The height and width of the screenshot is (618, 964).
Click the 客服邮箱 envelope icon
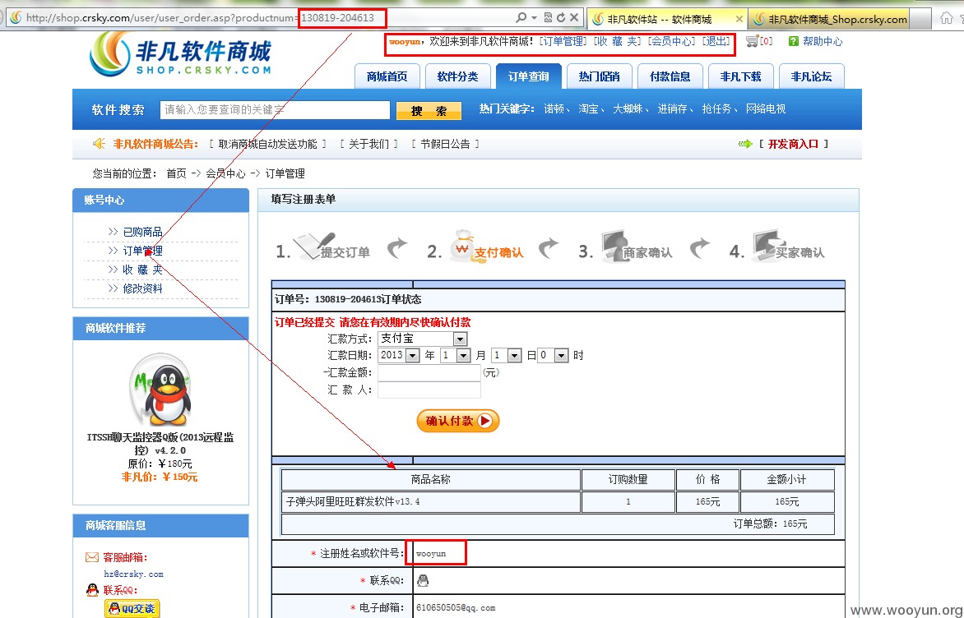[x=91, y=557]
